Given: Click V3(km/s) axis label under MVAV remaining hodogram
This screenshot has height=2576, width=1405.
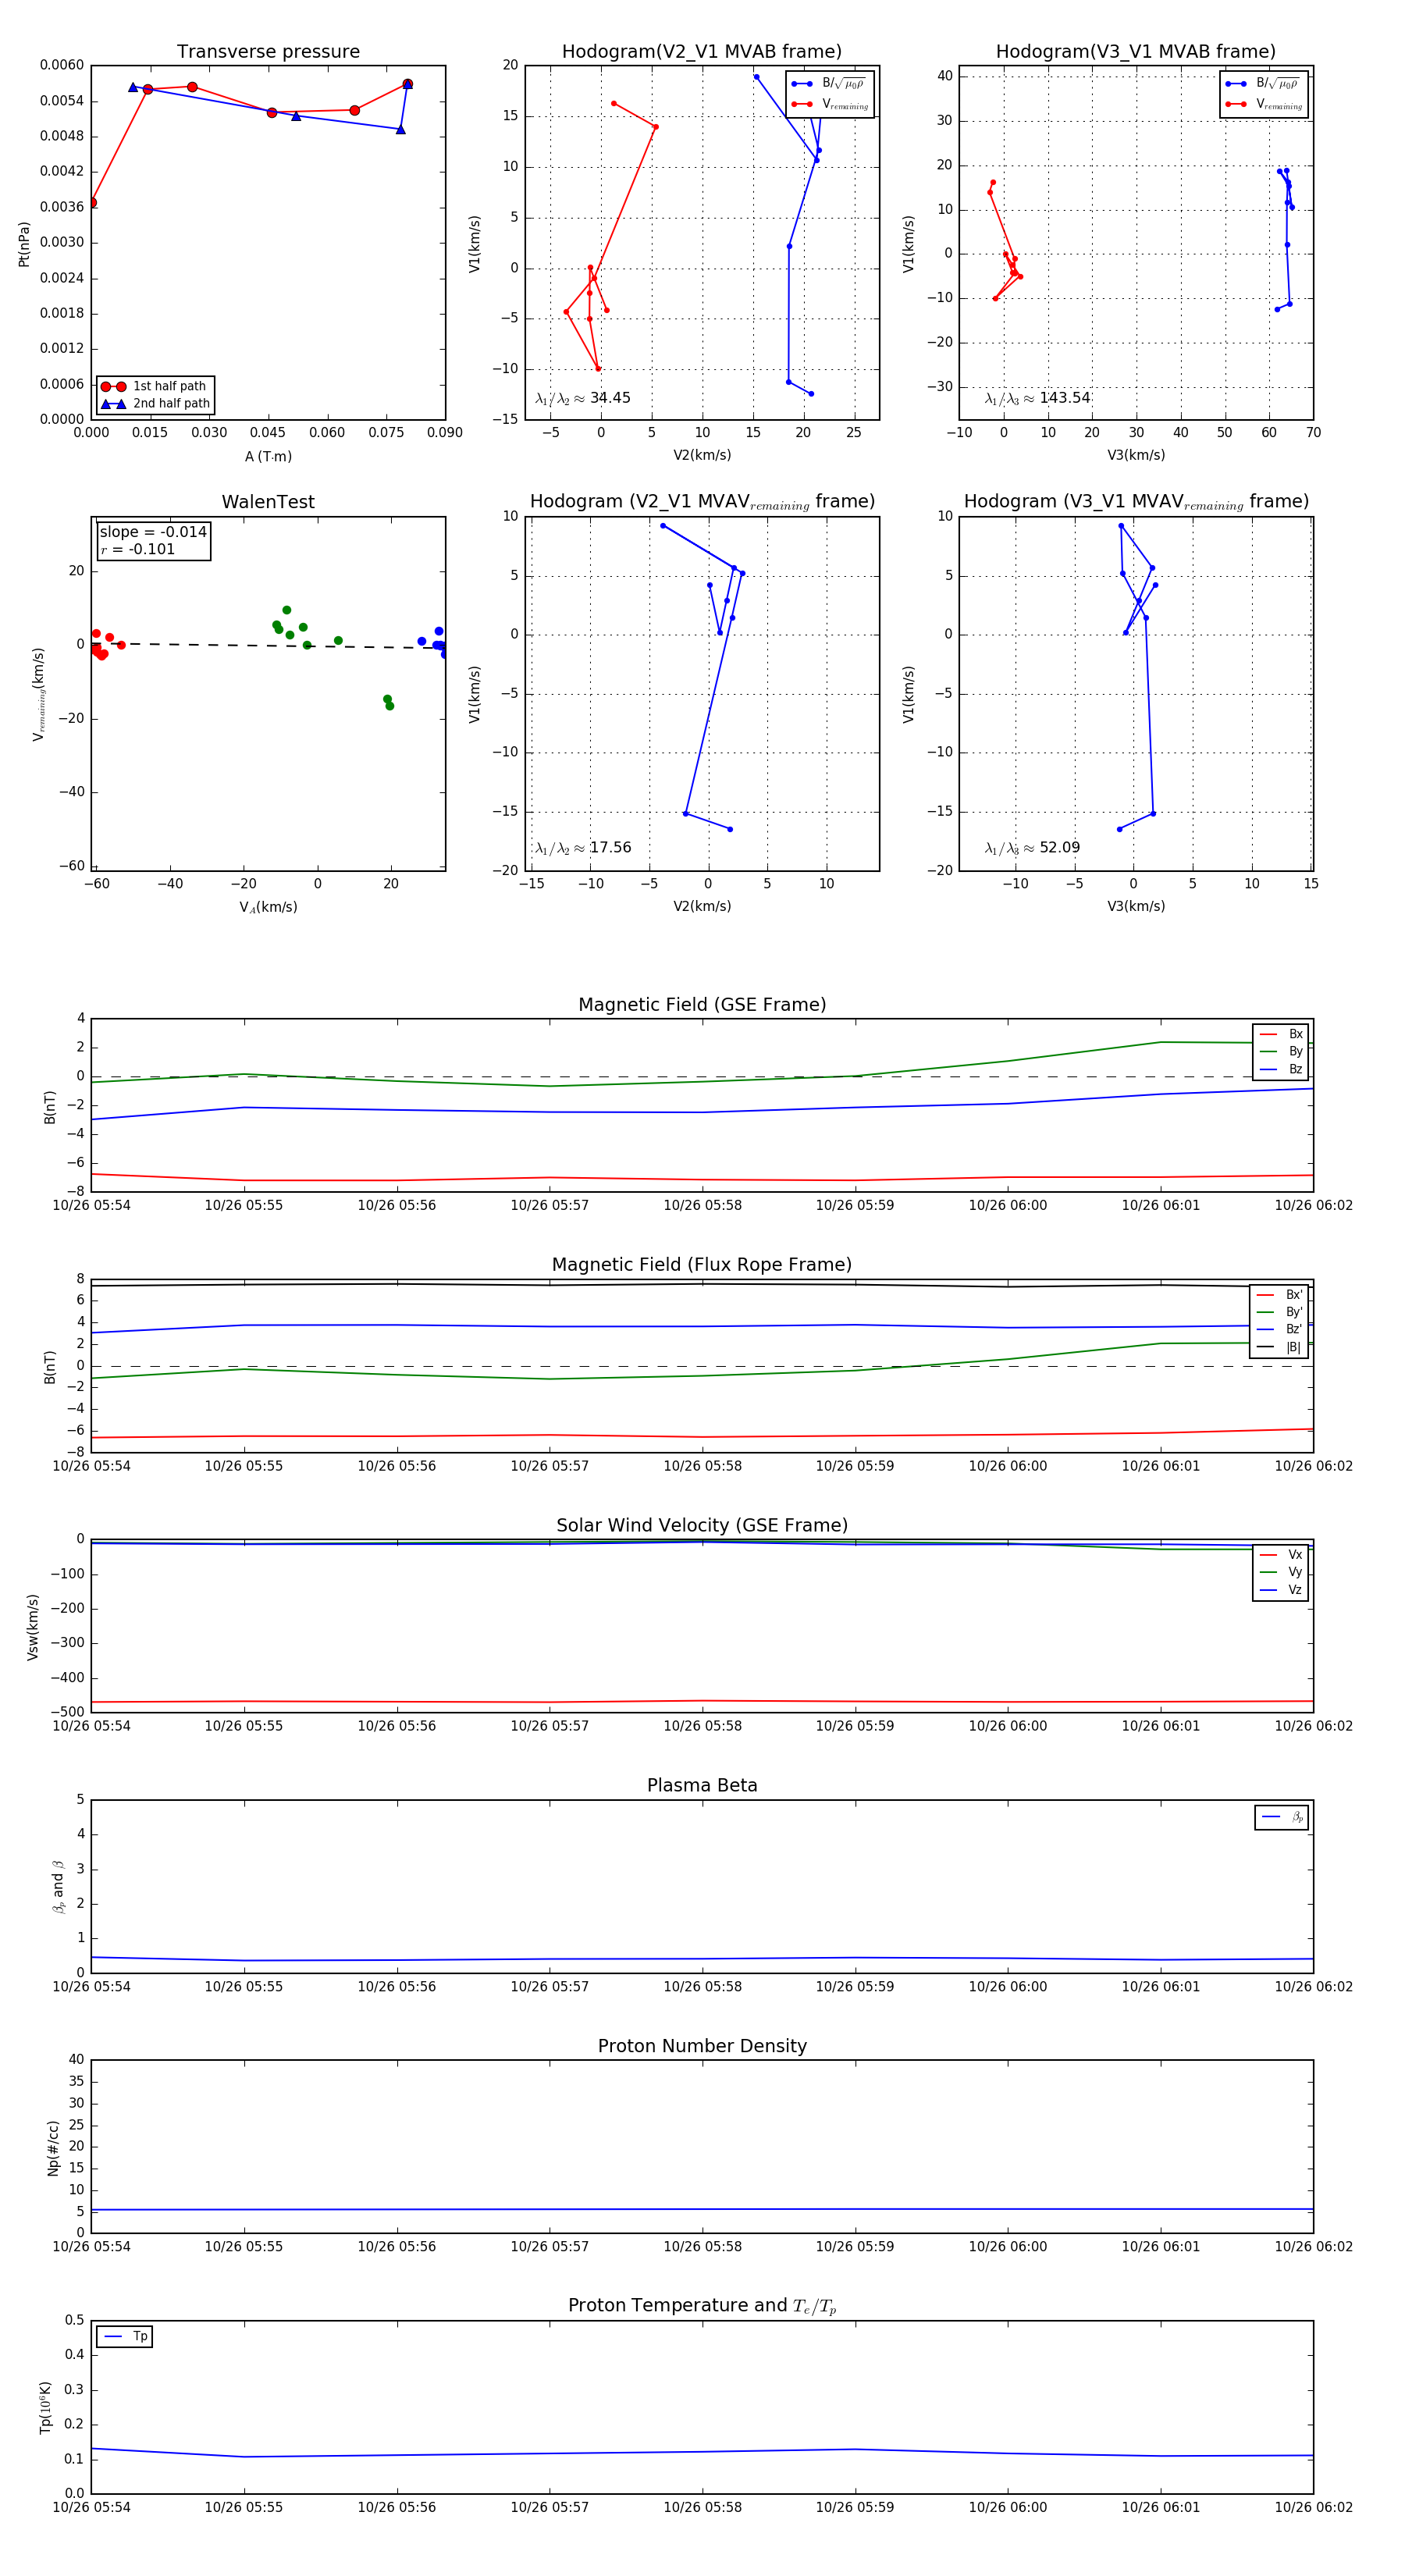Looking at the screenshot, I should pyautogui.click(x=1135, y=906).
